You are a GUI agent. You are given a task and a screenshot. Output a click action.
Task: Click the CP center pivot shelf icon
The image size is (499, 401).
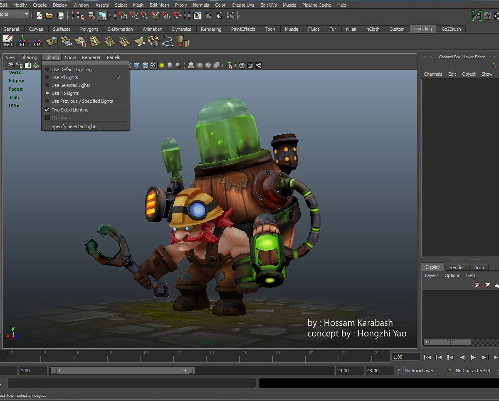(37, 41)
